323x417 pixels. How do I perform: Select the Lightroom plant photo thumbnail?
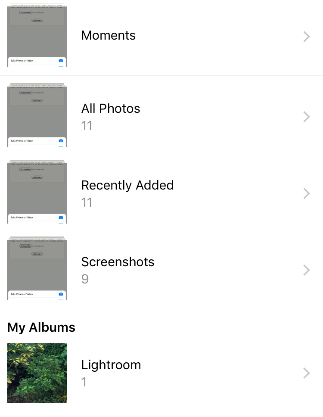click(37, 373)
